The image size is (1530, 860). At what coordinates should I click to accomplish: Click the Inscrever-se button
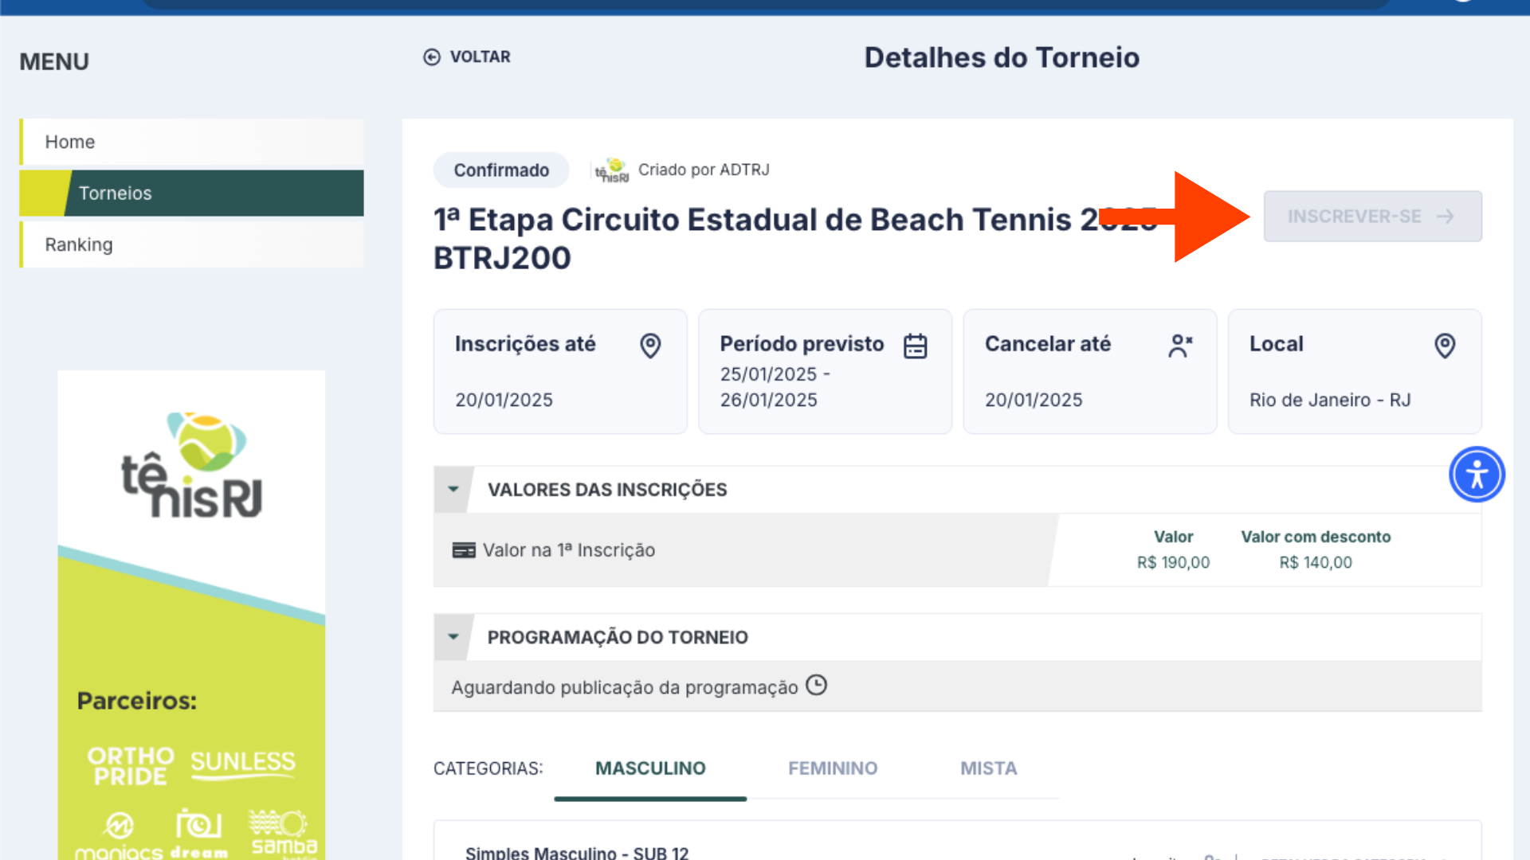coord(1372,216)
